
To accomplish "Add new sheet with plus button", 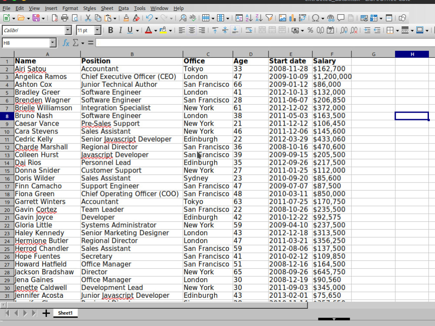I will tap(46, 313).
